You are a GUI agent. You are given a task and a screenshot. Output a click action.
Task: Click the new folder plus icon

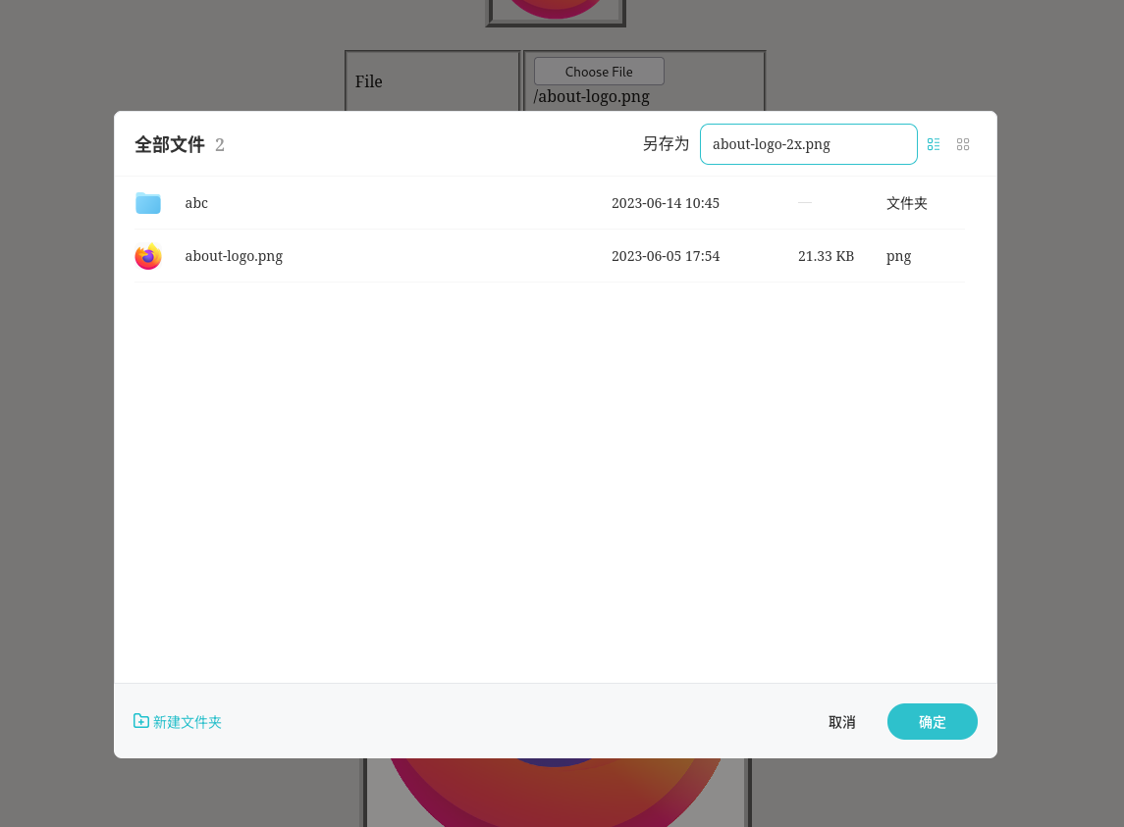tap(141, 721)
